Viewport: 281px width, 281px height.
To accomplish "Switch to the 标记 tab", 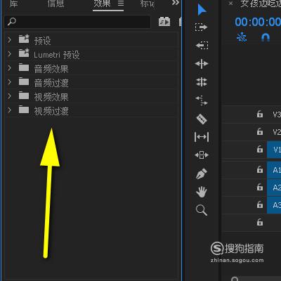I will [148, 4].
